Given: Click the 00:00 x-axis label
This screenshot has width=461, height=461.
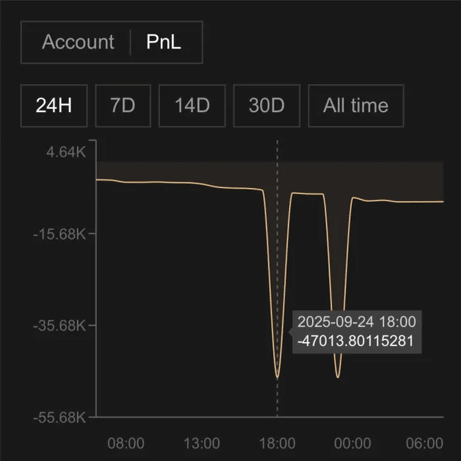Looking at the screenshot, I should pyautogui.click(x=353, y=443).
